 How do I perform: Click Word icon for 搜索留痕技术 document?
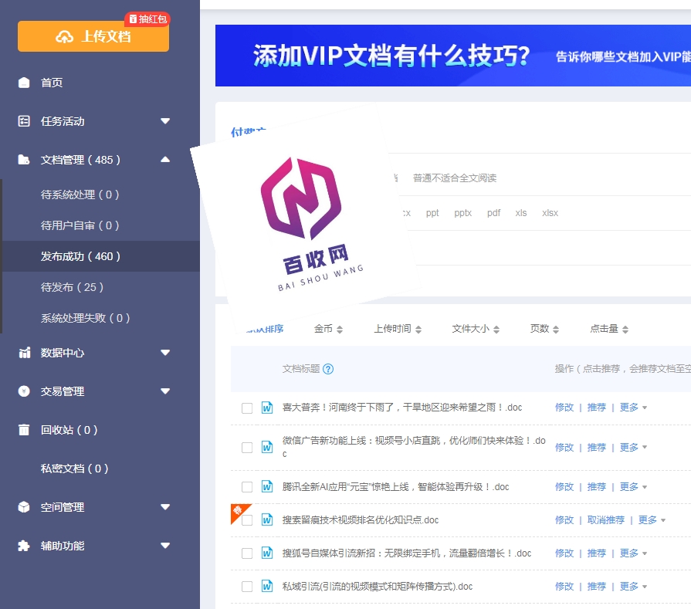(267, 520)
